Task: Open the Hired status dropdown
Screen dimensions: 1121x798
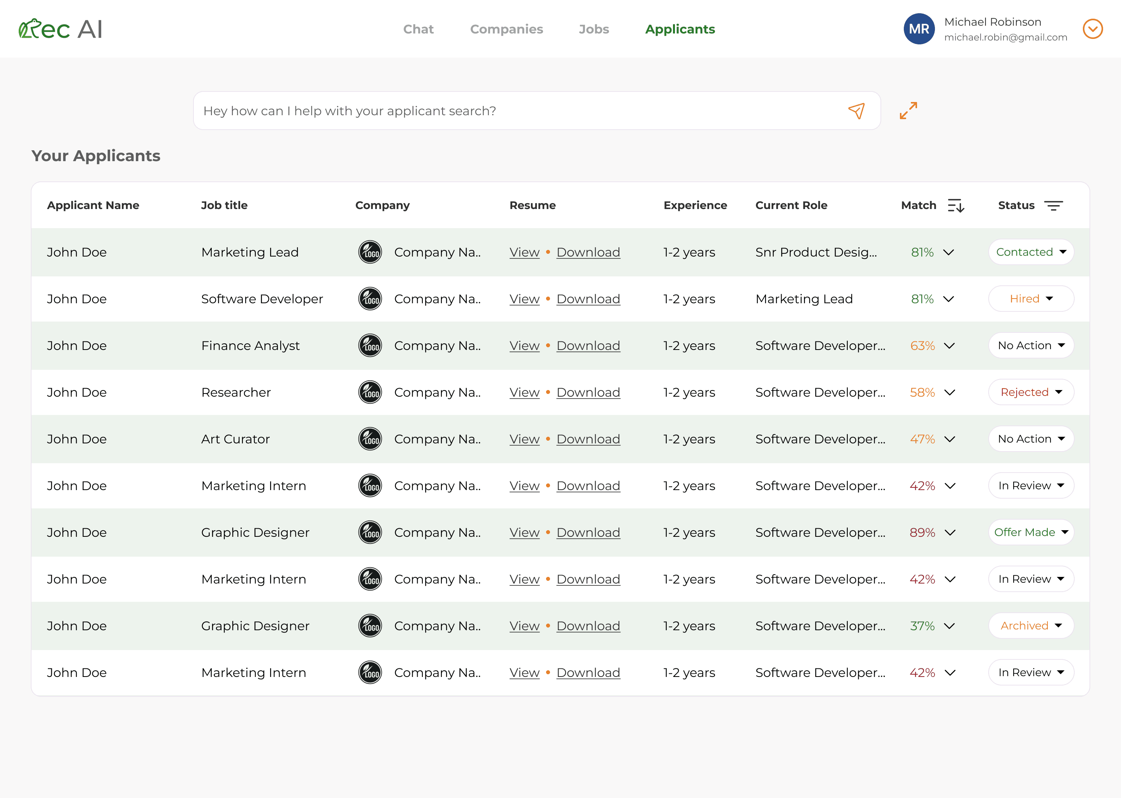Action: 1031,299
